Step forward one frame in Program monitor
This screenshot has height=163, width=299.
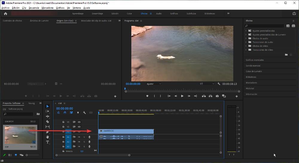point(189,96)
